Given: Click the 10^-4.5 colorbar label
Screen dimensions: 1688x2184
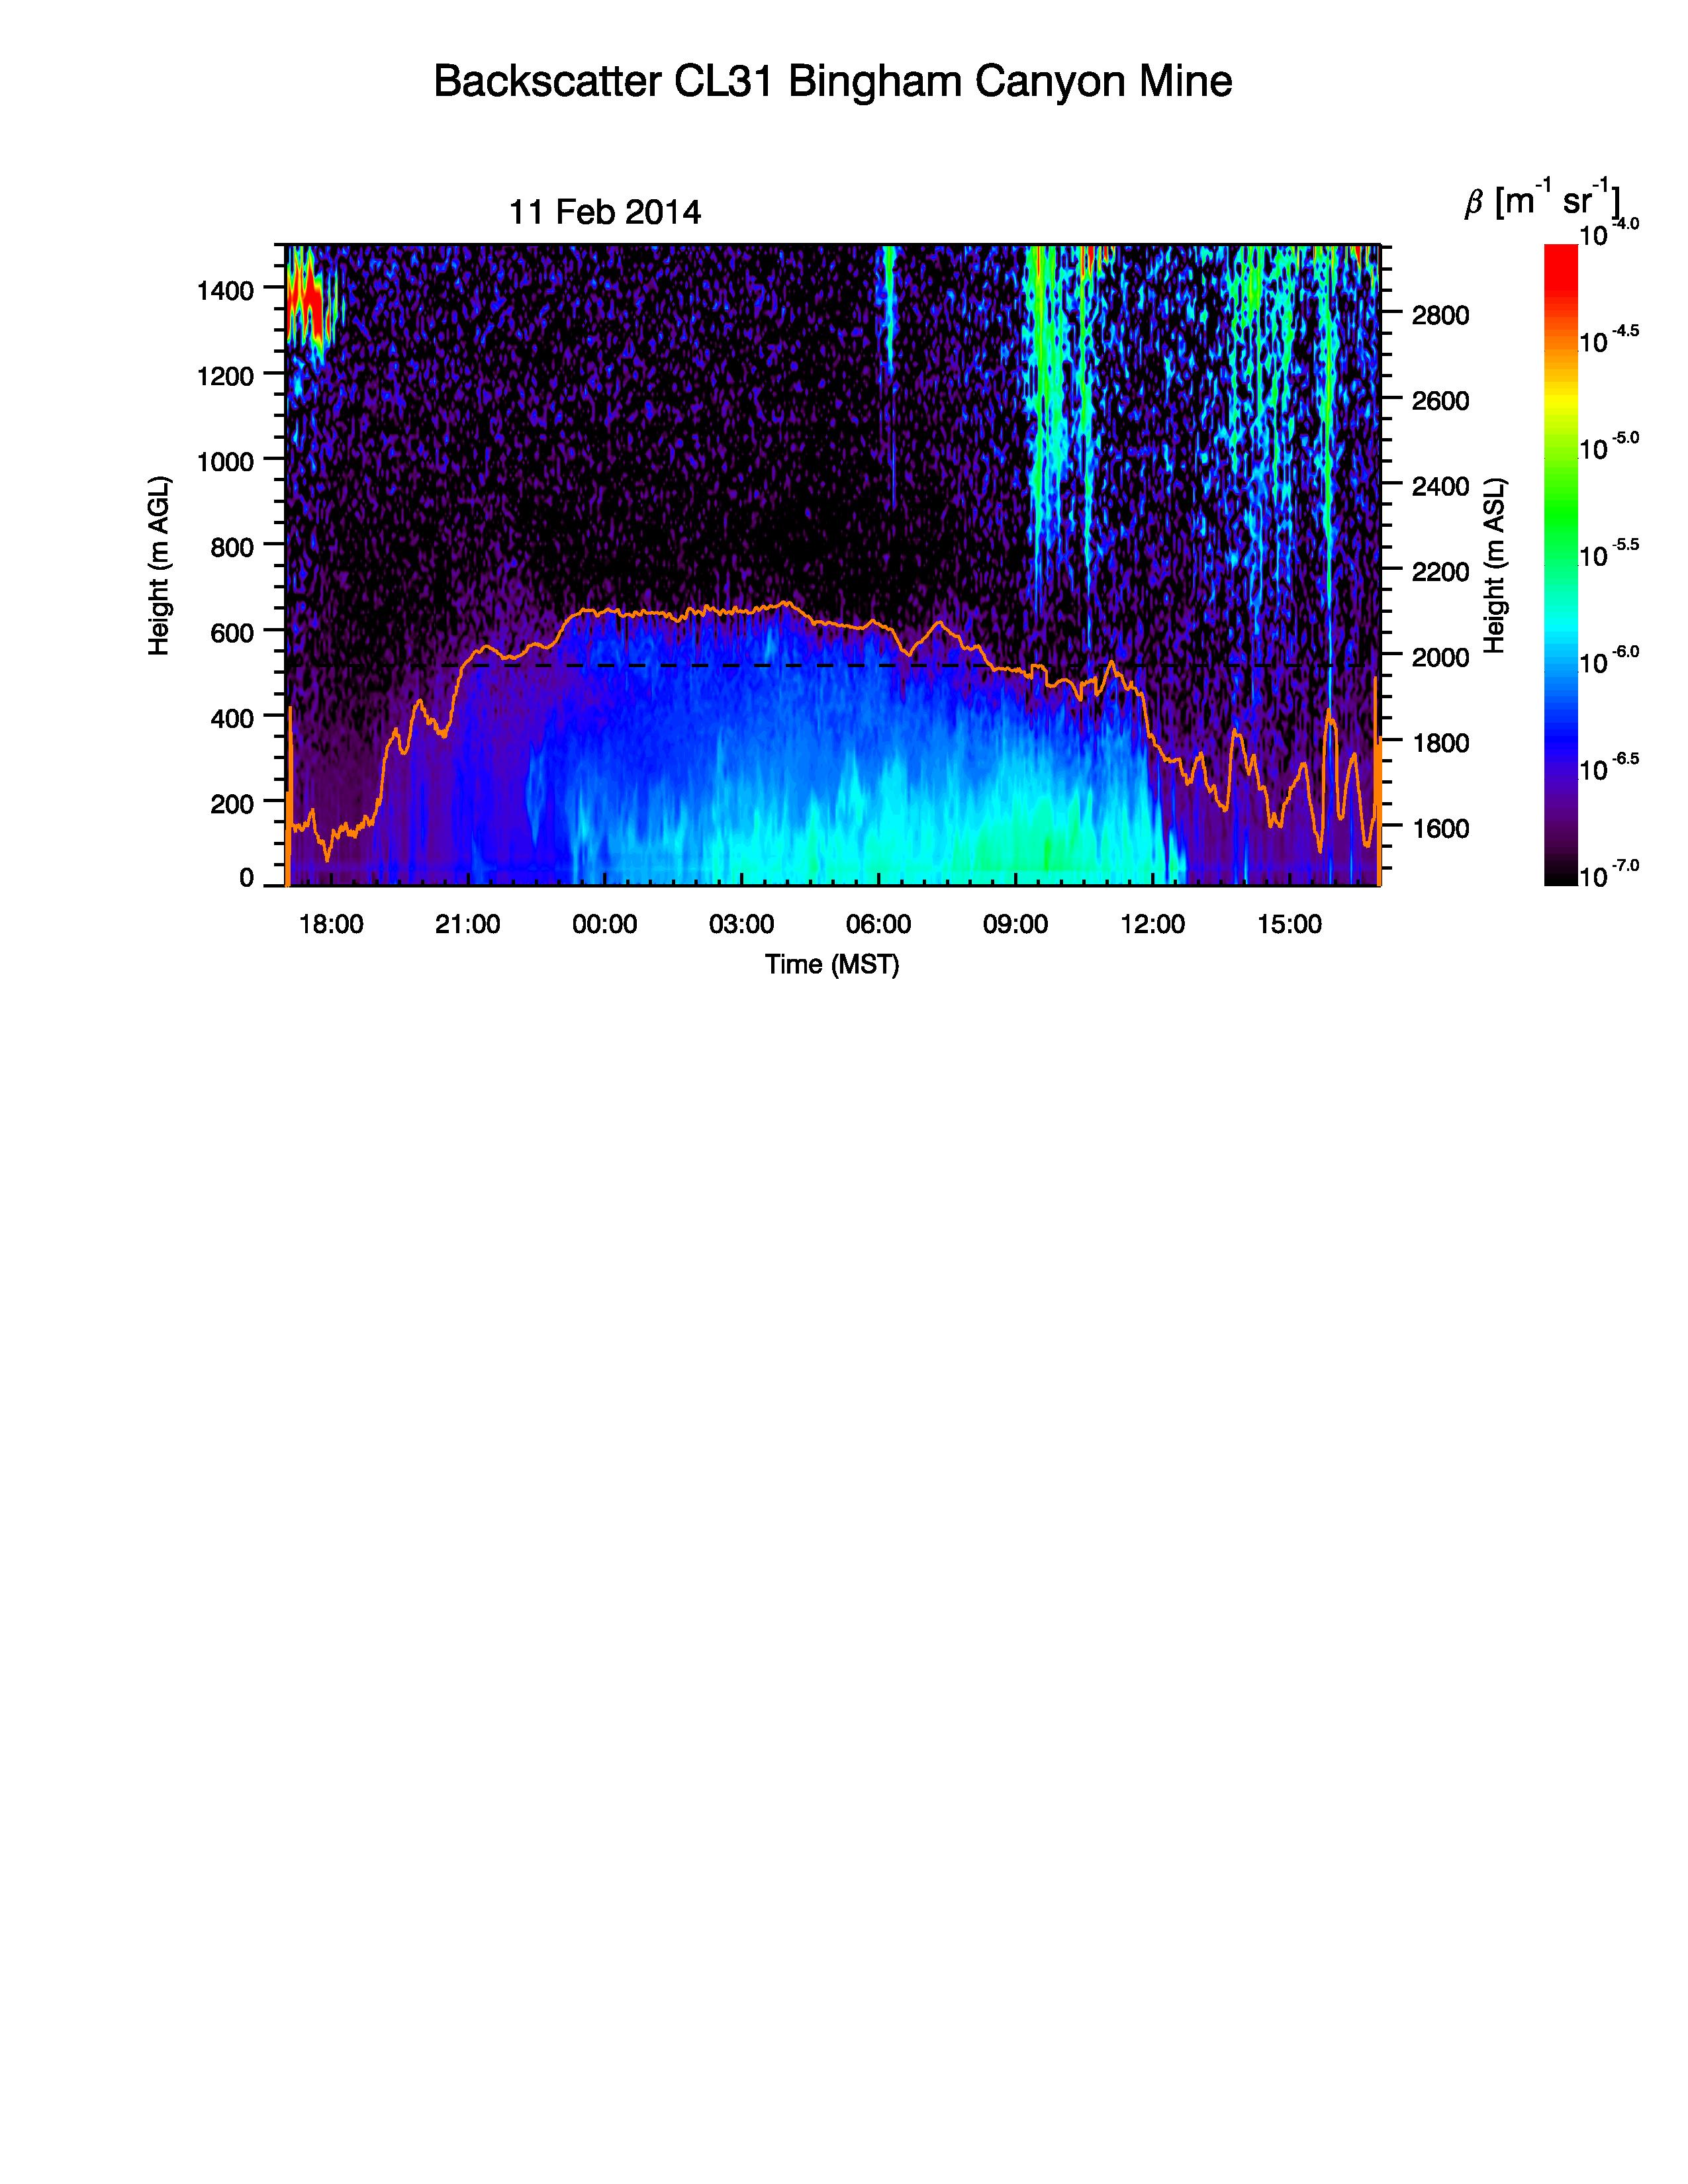Looking at the screenshot, I should coord(1608,340).
